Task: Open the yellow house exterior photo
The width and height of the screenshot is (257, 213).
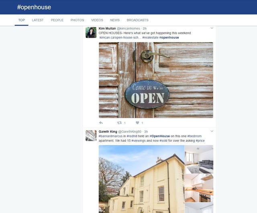Action: click(x=142, y=179)
